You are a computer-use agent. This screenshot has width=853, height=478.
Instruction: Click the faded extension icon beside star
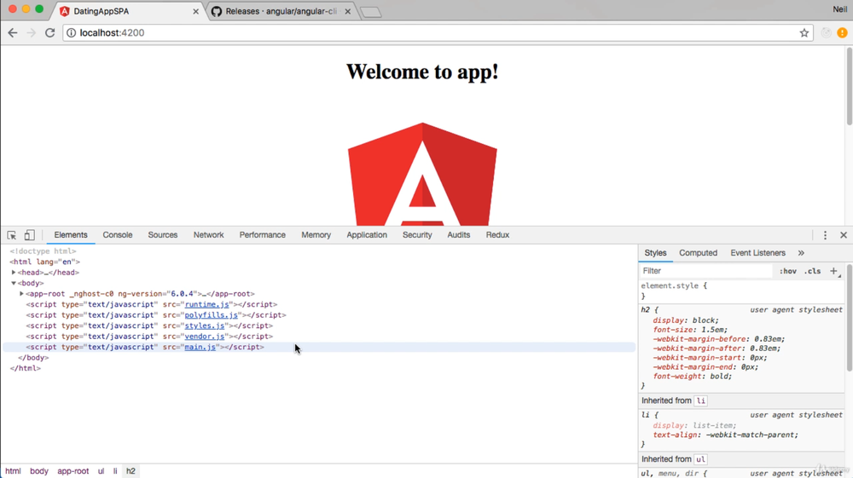(x=826, y=32)
